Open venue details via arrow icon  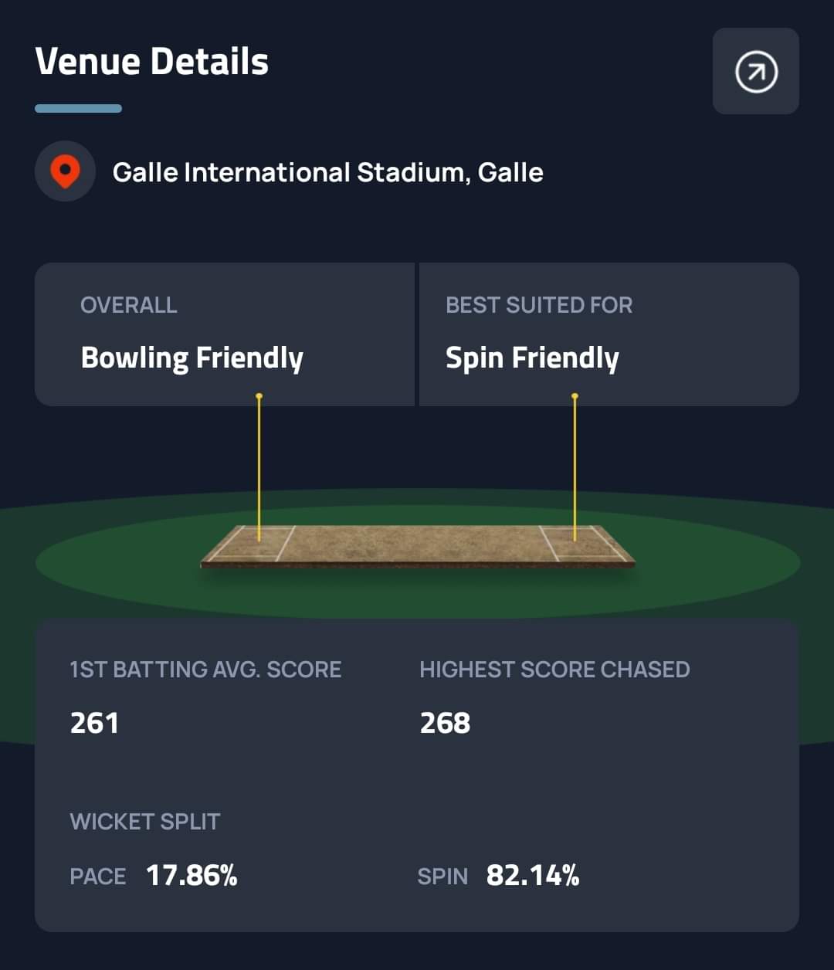755,72
